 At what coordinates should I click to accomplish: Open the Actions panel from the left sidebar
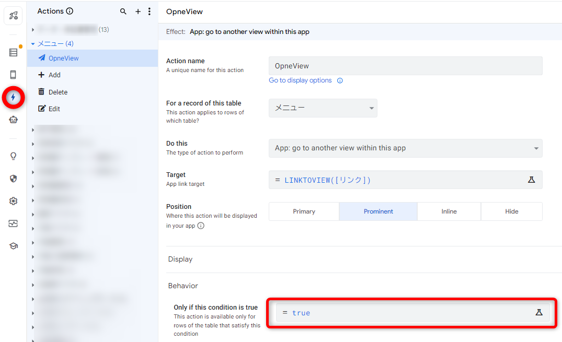pos(14,97)
